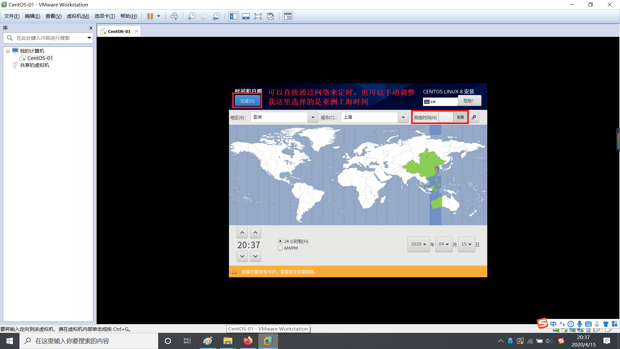620x349 pixels.
Task: Enter full screen mode
Action: pos(258,16)
